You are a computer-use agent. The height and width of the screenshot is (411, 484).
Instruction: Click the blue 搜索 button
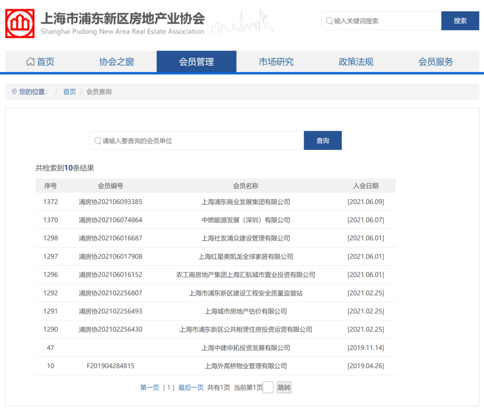(x=460, y=21)
